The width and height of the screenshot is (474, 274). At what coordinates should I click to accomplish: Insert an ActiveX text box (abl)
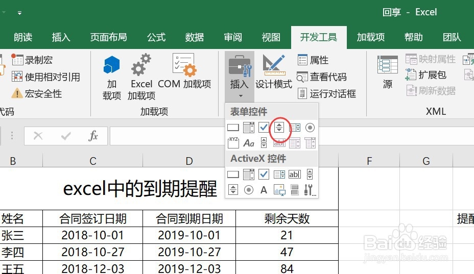[295, 175]
